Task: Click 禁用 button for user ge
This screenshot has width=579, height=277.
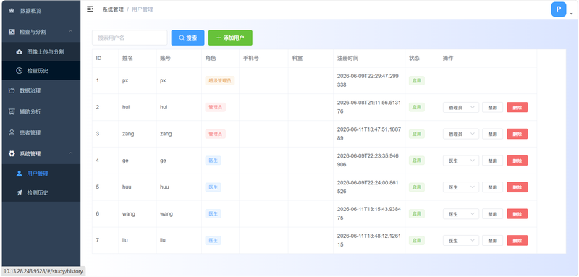Action: [493, 161]
